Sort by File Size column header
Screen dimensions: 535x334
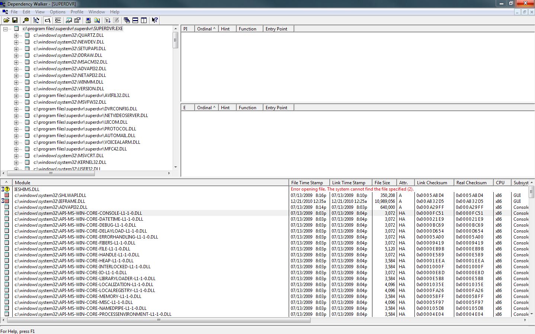click(x=382, y=183)
